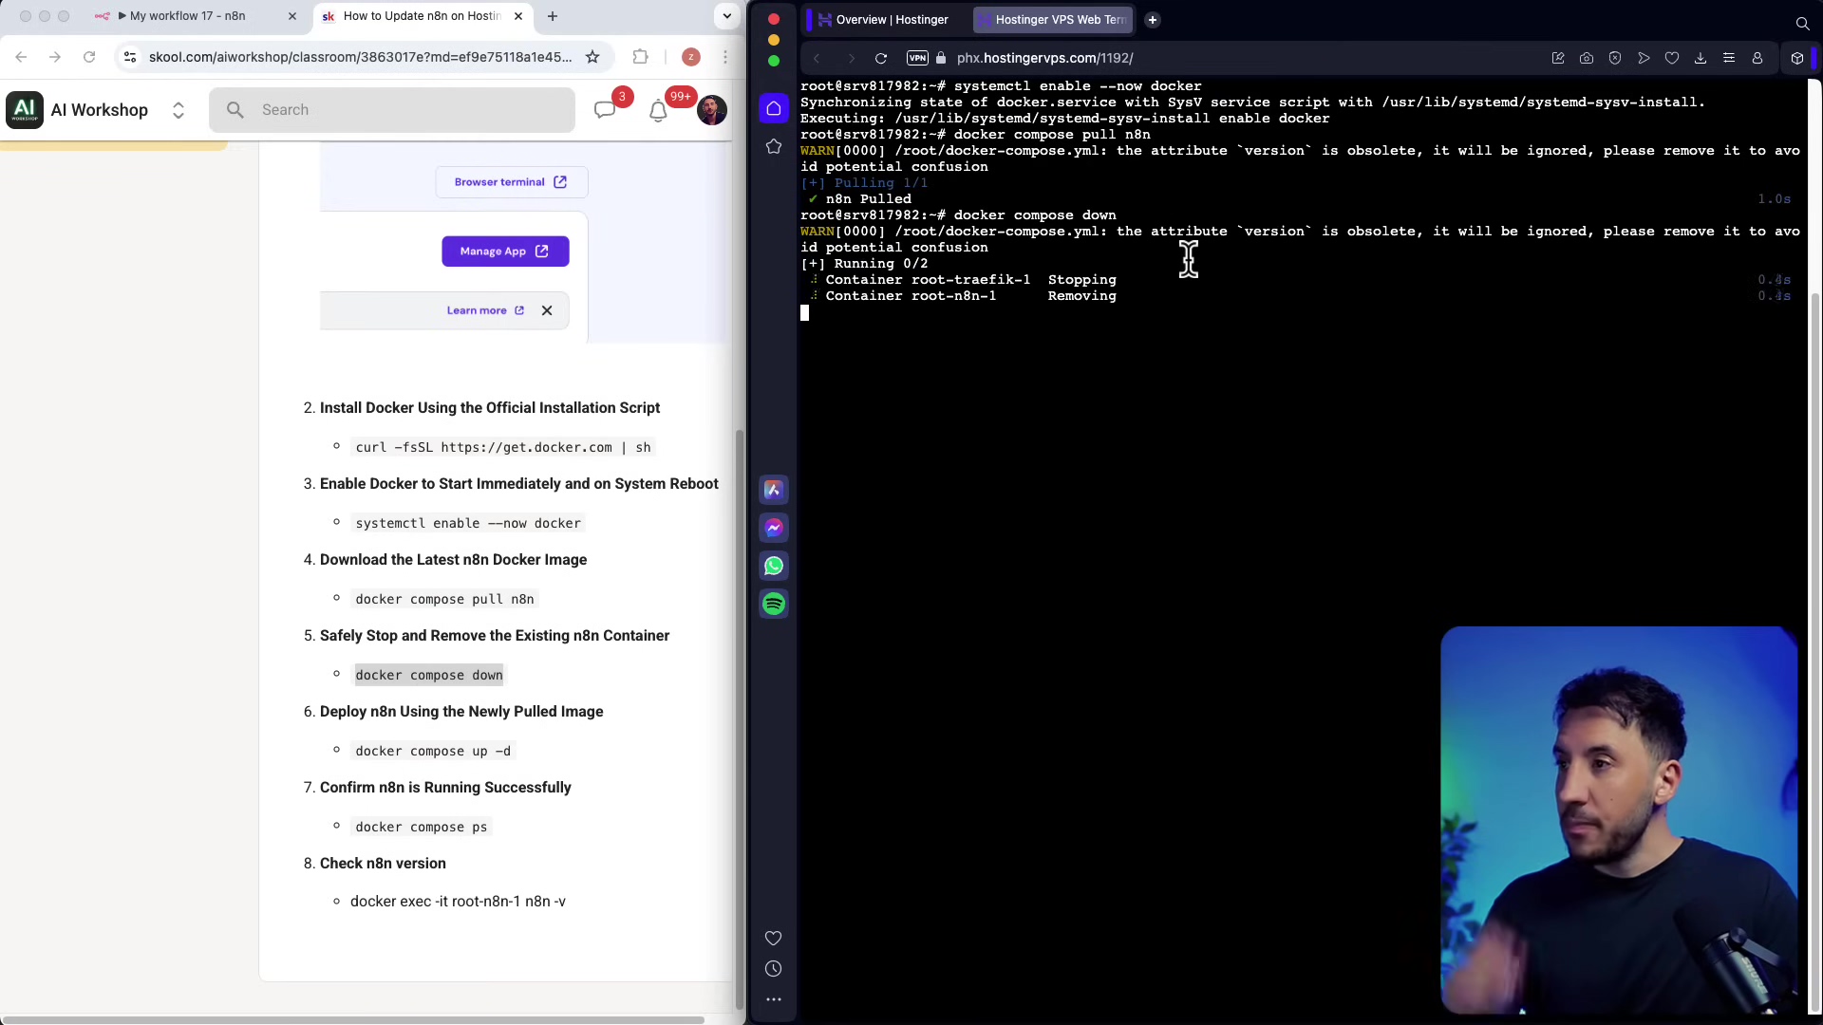The height and width of the screenshot is (1025, 1823).
Task: Open Chrome tab search dropdown
Action: (726, 16)
